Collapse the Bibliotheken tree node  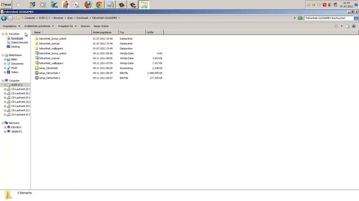pyautogui.click(x=3, y=55)
